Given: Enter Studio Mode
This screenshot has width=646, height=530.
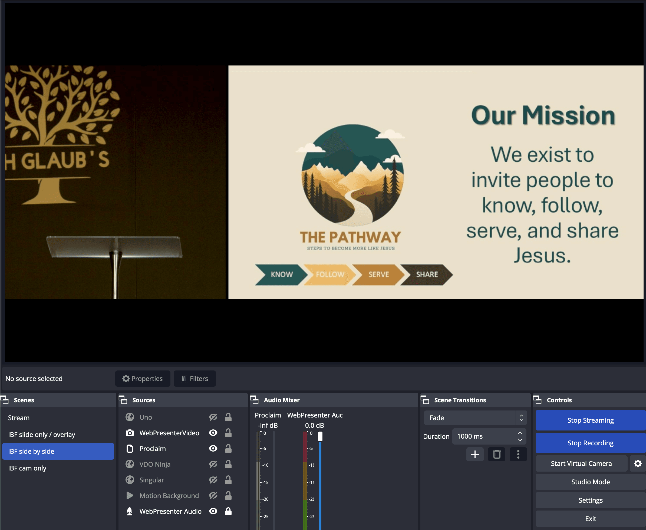Looking at the screenshot, I should 590,482.
